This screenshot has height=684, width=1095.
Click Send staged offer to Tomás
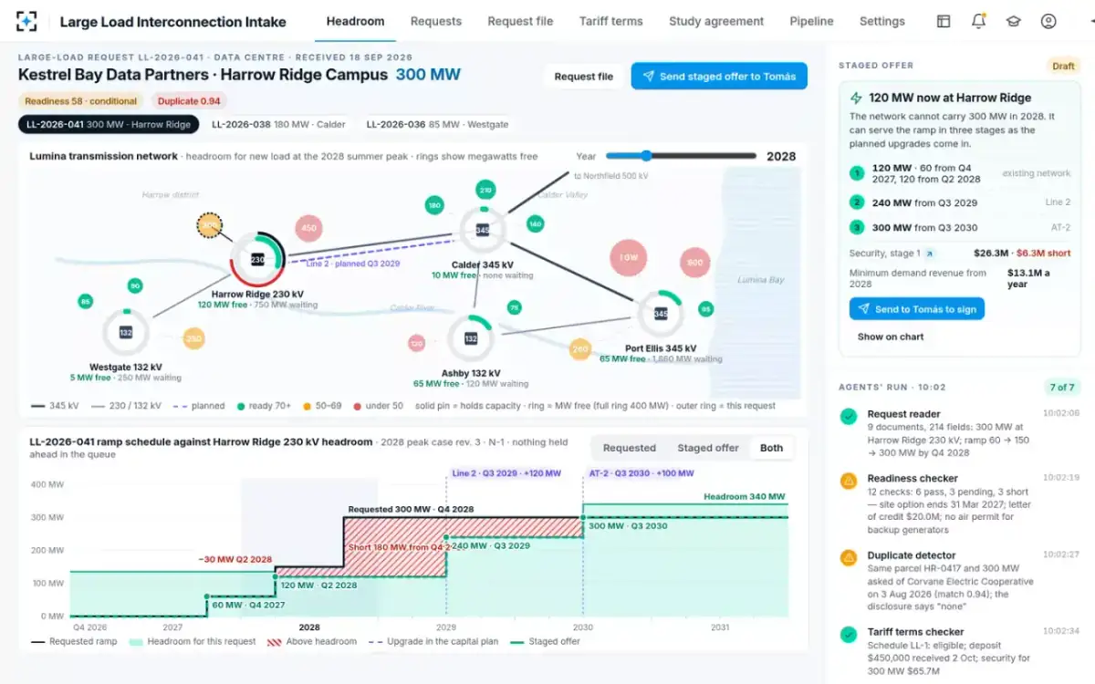(719, 77)
